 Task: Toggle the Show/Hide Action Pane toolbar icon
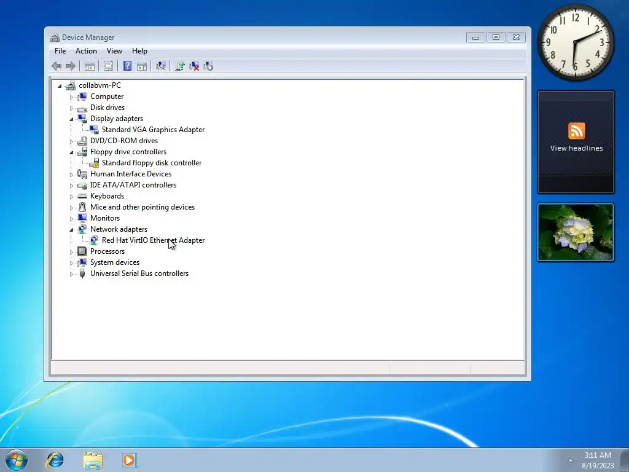(142, 66)
